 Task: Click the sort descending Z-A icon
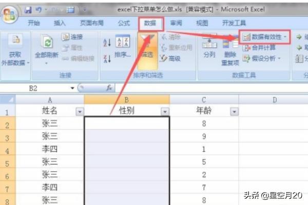click(107, 58)
